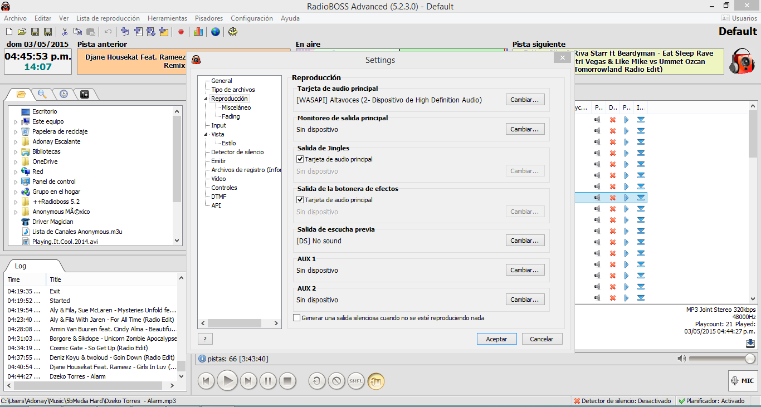
Task: Expand the Bibliotecas folder node
Action: tap(16, 151)
